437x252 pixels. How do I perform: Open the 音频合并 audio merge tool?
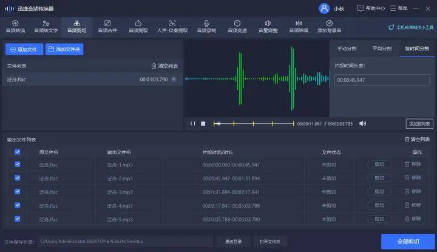click(107, 26)
